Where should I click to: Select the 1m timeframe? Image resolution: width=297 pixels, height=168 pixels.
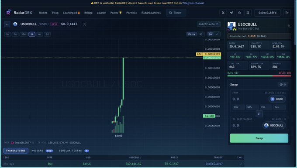point(7,34)
